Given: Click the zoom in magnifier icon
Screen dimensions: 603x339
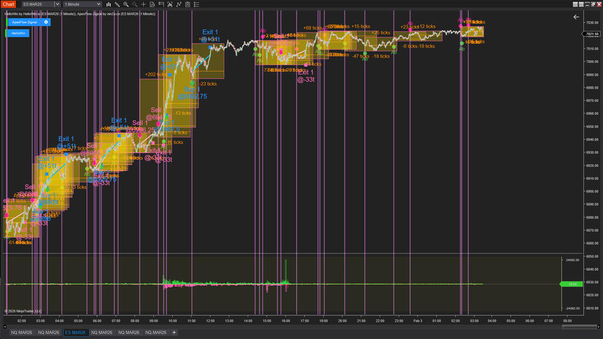Looking at the screenshot, I should point(126,4).
